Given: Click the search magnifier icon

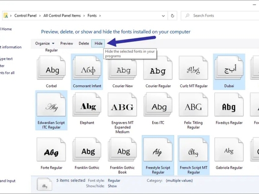Looking at the screenshot, I should [x=187, y=16].
